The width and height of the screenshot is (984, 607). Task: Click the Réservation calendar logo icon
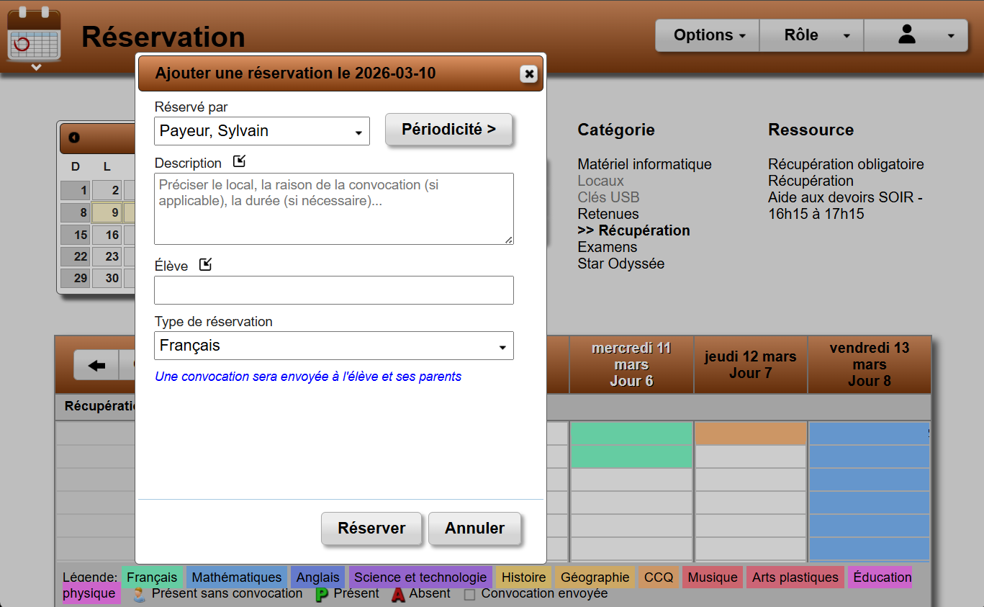click(x=34, y=37)
